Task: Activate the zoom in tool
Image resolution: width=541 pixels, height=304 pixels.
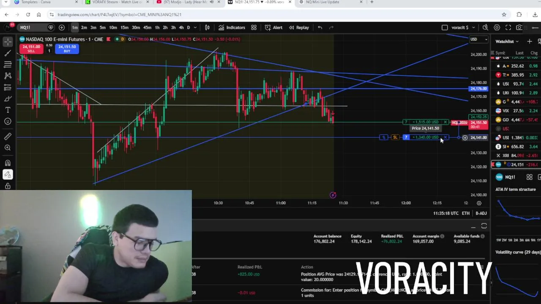Action: coord(8,148)
